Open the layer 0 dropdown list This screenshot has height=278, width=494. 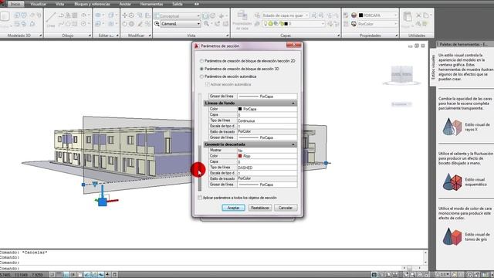click(323, 24)
